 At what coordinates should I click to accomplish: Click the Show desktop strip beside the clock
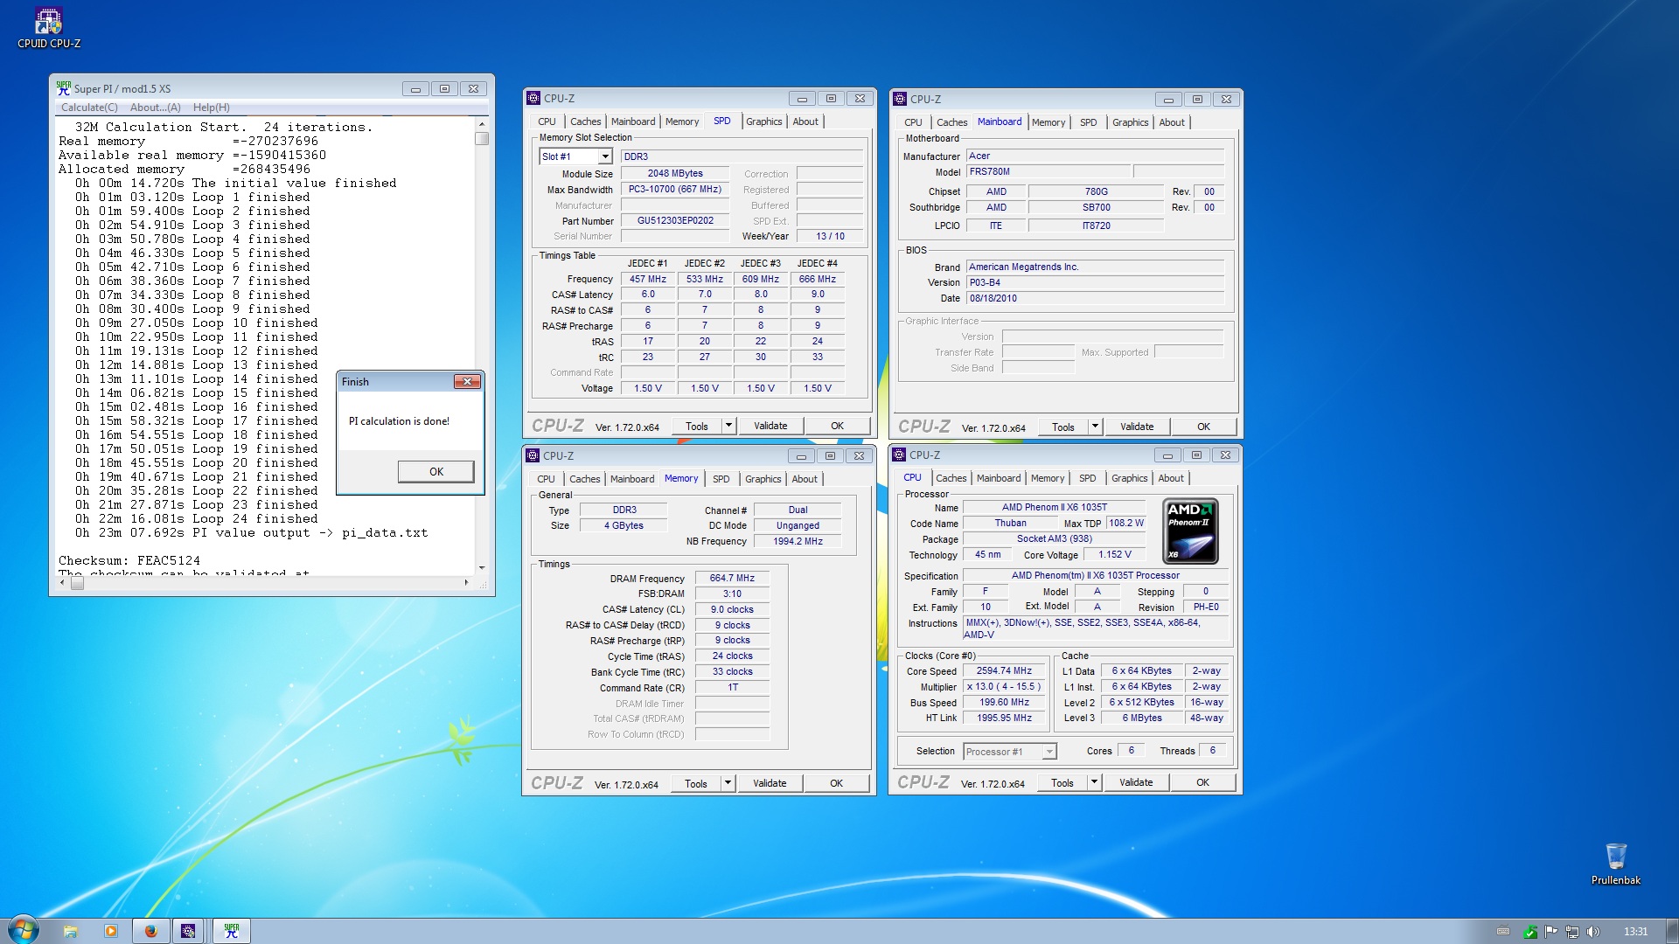(1672, 931)
